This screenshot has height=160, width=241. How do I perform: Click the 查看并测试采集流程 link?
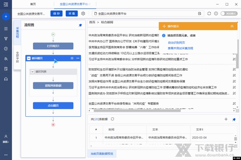180,48
